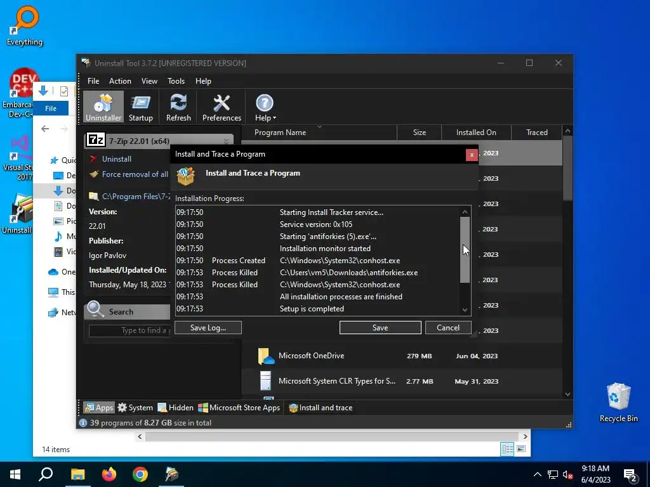Viewport: 650px width, 487px height.
Task: Open Recycle Bin on desktop
Action: pyautogui.click(x=618, y=403)
